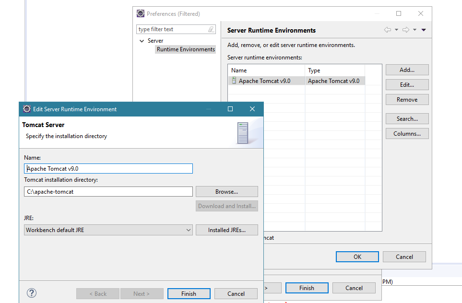Open help for Edit Server Runtime dialog
462x303 pixels.
pyautogui.click(x=32, y=293)
